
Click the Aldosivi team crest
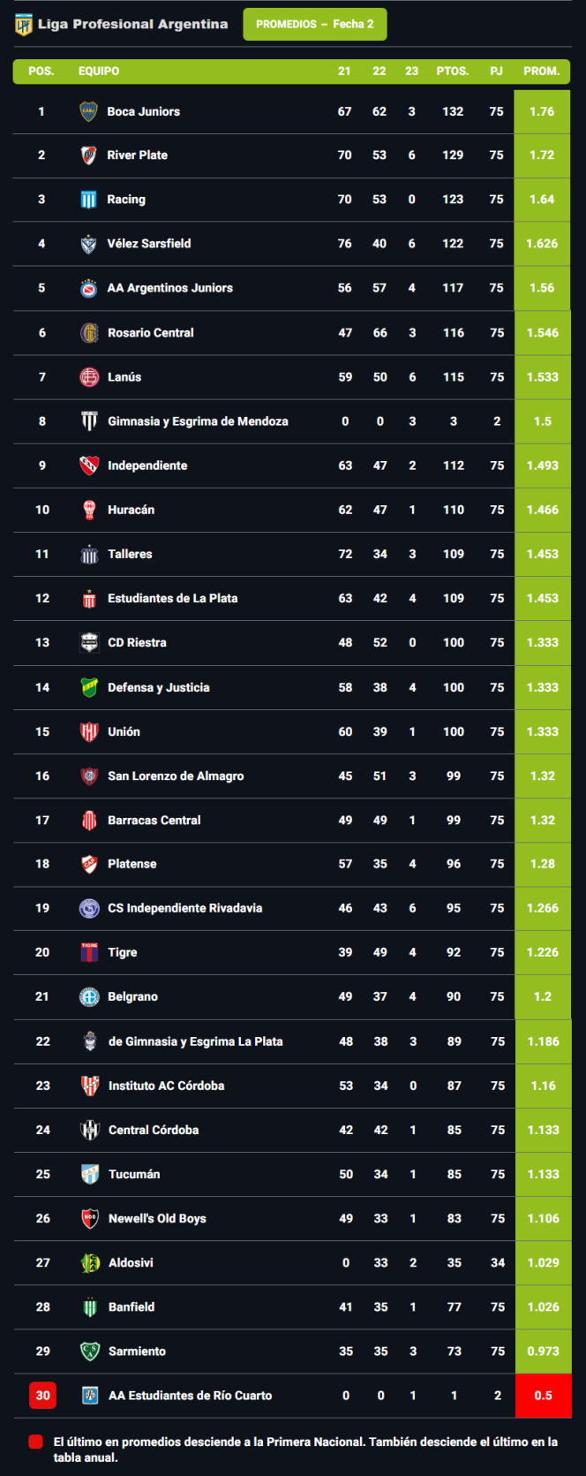[x=90, y=1262]
